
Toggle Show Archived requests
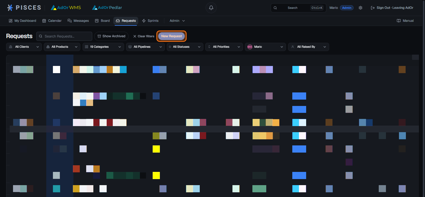click(111, 36)
